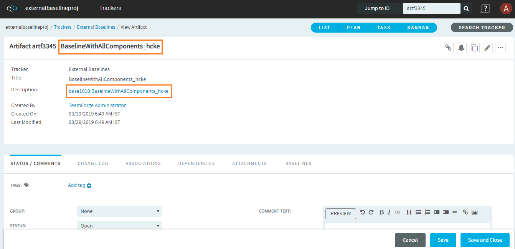Switch to Task view

[384, 28]
